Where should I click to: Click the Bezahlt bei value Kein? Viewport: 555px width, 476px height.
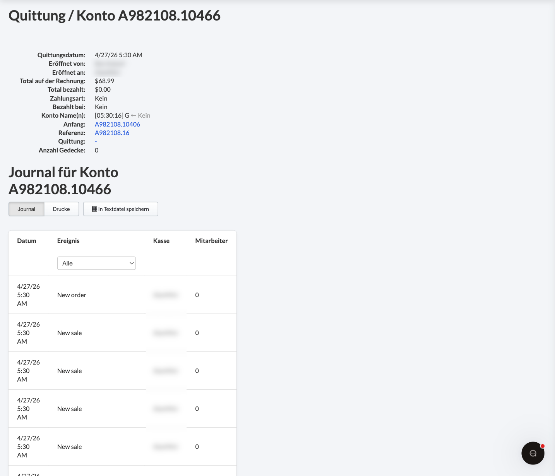[101, 107]
